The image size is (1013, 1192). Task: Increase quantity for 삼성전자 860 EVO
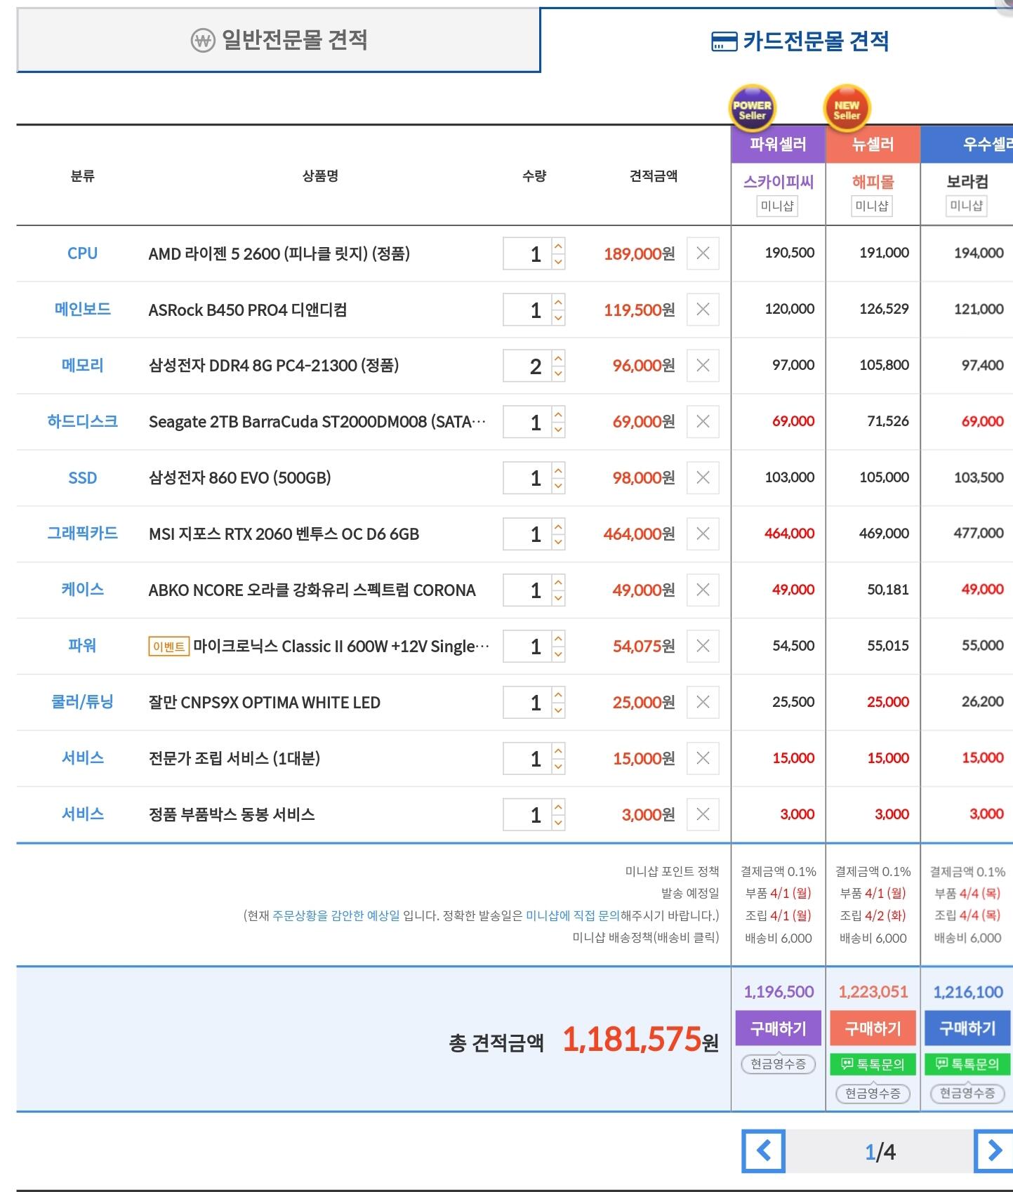click(558, 470)
